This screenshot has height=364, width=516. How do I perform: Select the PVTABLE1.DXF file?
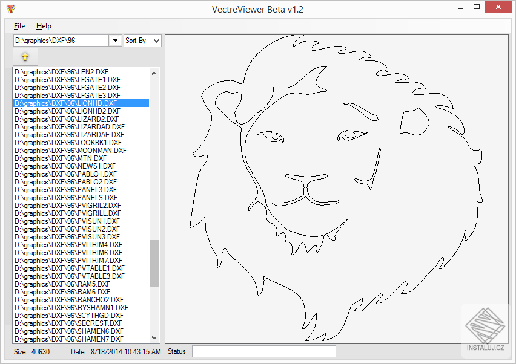tap(68, 268)
